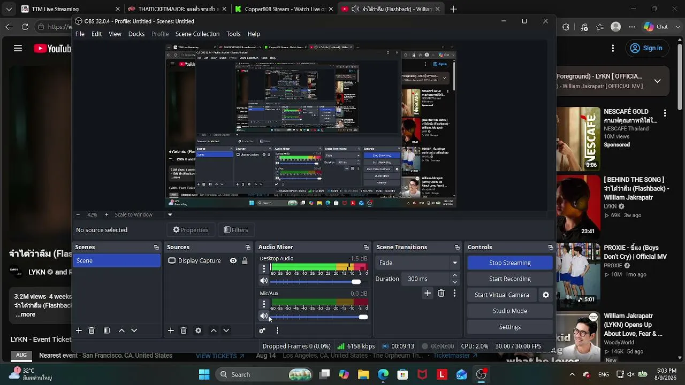Open Docks menu in OBS
Viewport: 685px width, 385px height.
click(136, 34)
